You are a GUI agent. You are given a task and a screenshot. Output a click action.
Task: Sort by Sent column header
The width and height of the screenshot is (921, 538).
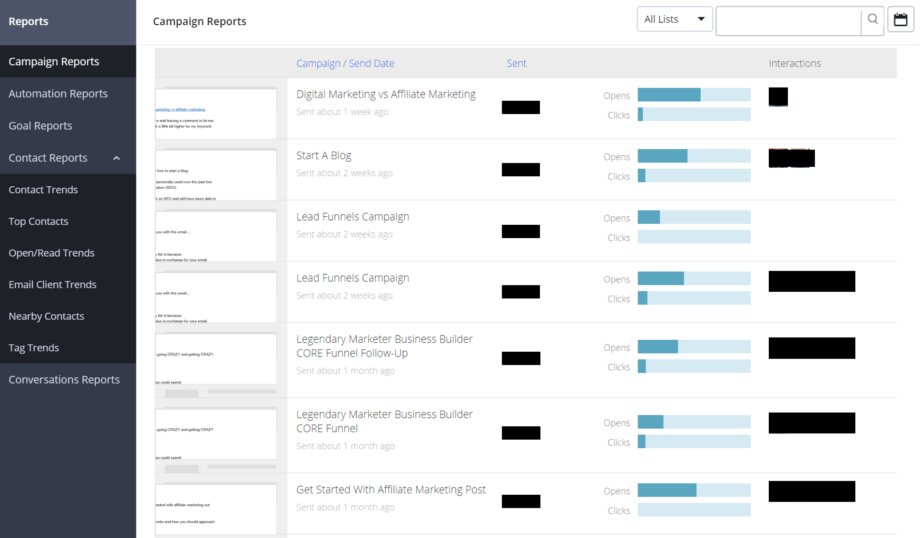tap(516, 63)
